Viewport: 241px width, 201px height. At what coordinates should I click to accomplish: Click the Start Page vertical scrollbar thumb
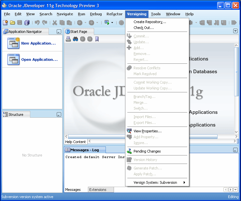[x=236, y=72]
